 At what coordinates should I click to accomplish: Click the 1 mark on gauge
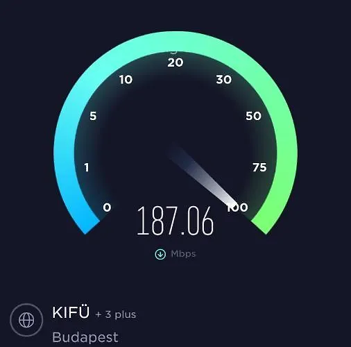point(87,167)
